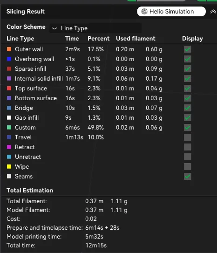Select the Sparse infill row label
The height and width of the screenshot is (253, 217).
(x=30, y=69)
